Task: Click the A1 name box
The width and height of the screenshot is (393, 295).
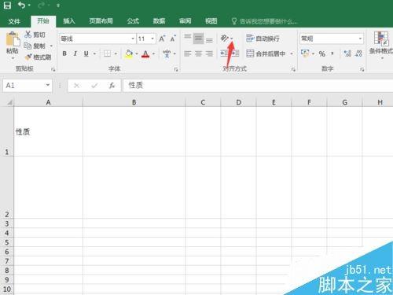Action: coord(28,85)
